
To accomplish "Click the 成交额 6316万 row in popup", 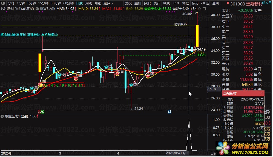I will [x=243, y=128].
